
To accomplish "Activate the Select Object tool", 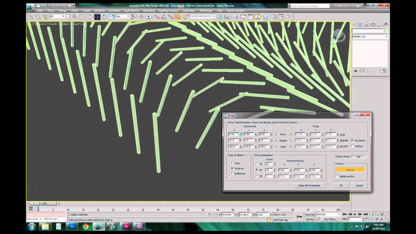I will tap(68, 17).
